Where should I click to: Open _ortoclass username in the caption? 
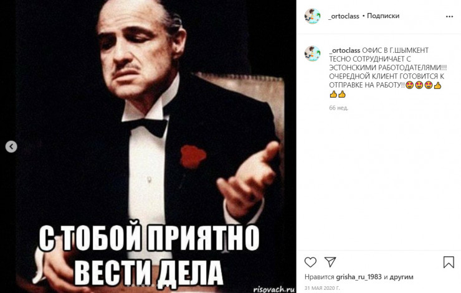tap(345, 50)
